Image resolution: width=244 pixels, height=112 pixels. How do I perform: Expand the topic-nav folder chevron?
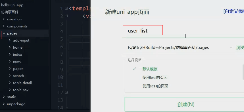click(10, 90)
